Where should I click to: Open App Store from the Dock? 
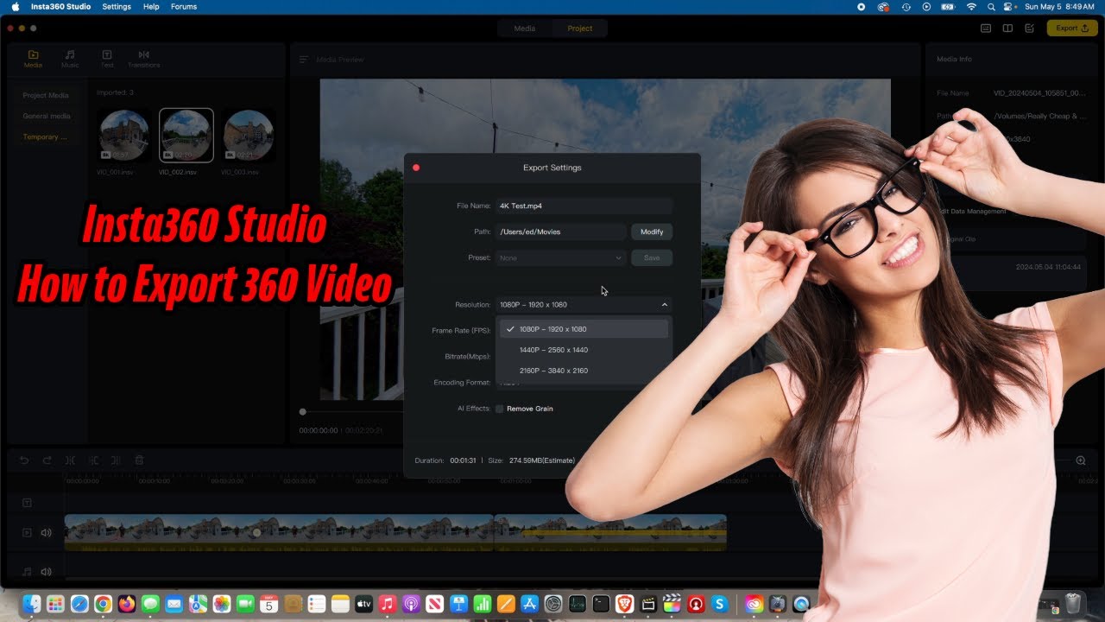[x=529, y=604]
